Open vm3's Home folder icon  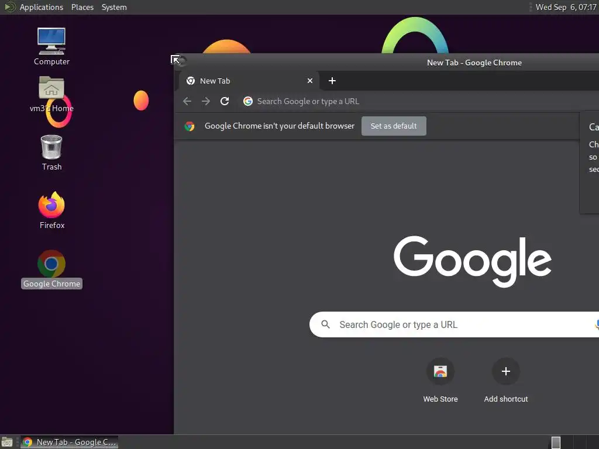pos(51,94)
